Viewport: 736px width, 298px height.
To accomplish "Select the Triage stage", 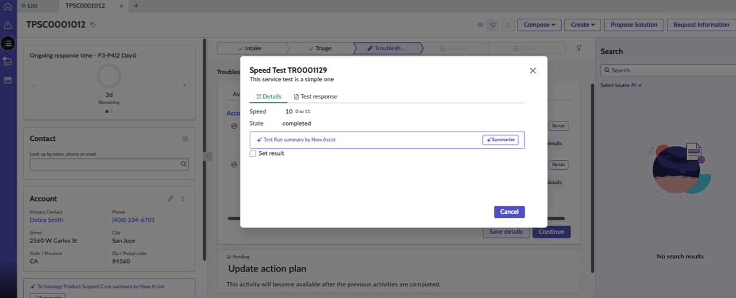I will (320, 48).
